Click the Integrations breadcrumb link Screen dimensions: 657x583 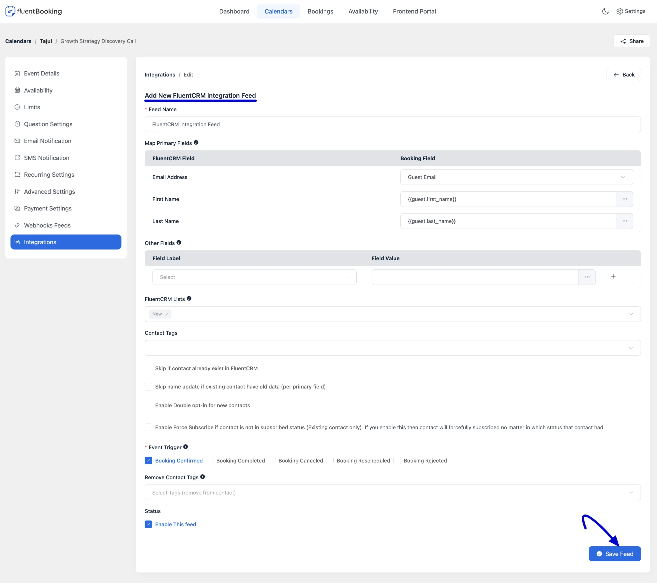pos(160,74)
